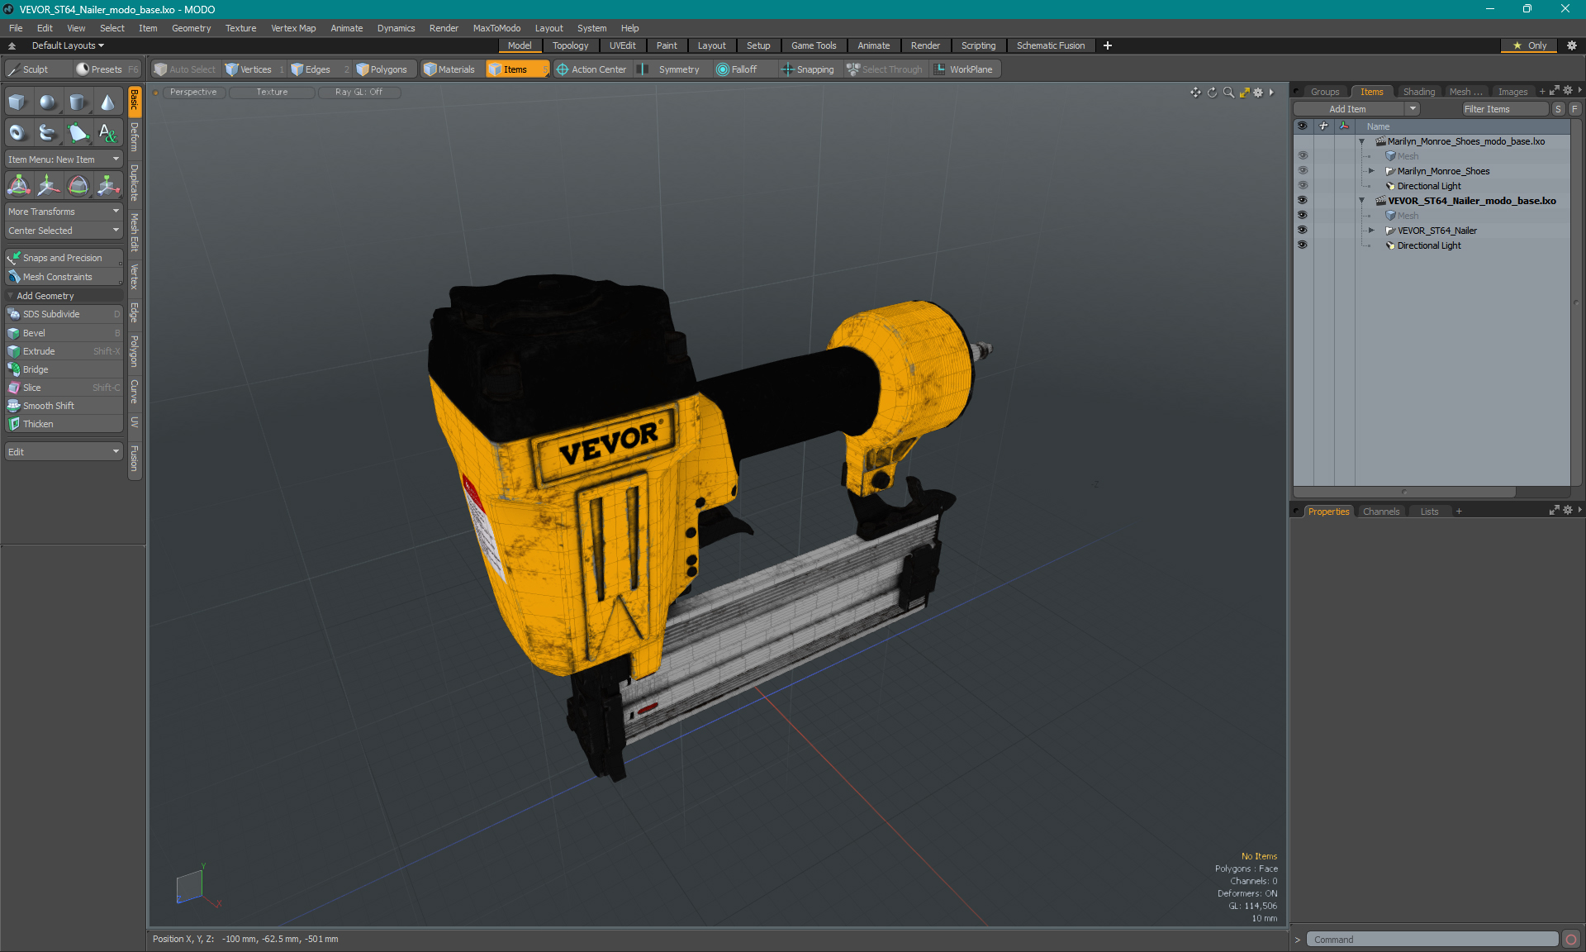Collapse the Marilyn_Monroe_Shoes_modo_base.lxo scene

click(x=1362, y=141)
